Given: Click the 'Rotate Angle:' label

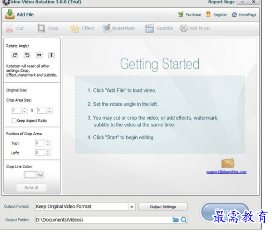Looking at the screenshot, I should click(x=17, y=46).
